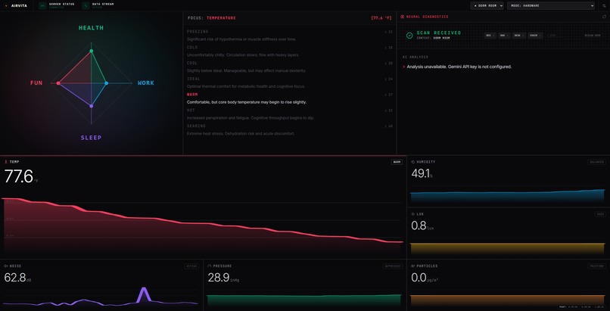The height and width of the screenshot is (311, 610).
Task: Select the FREEZING temperature level
Action: point(289,36)
